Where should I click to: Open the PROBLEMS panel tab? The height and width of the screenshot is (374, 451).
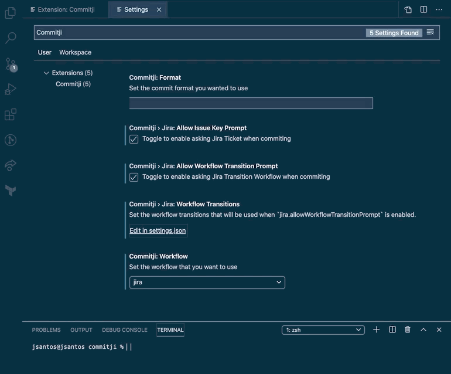46,330
